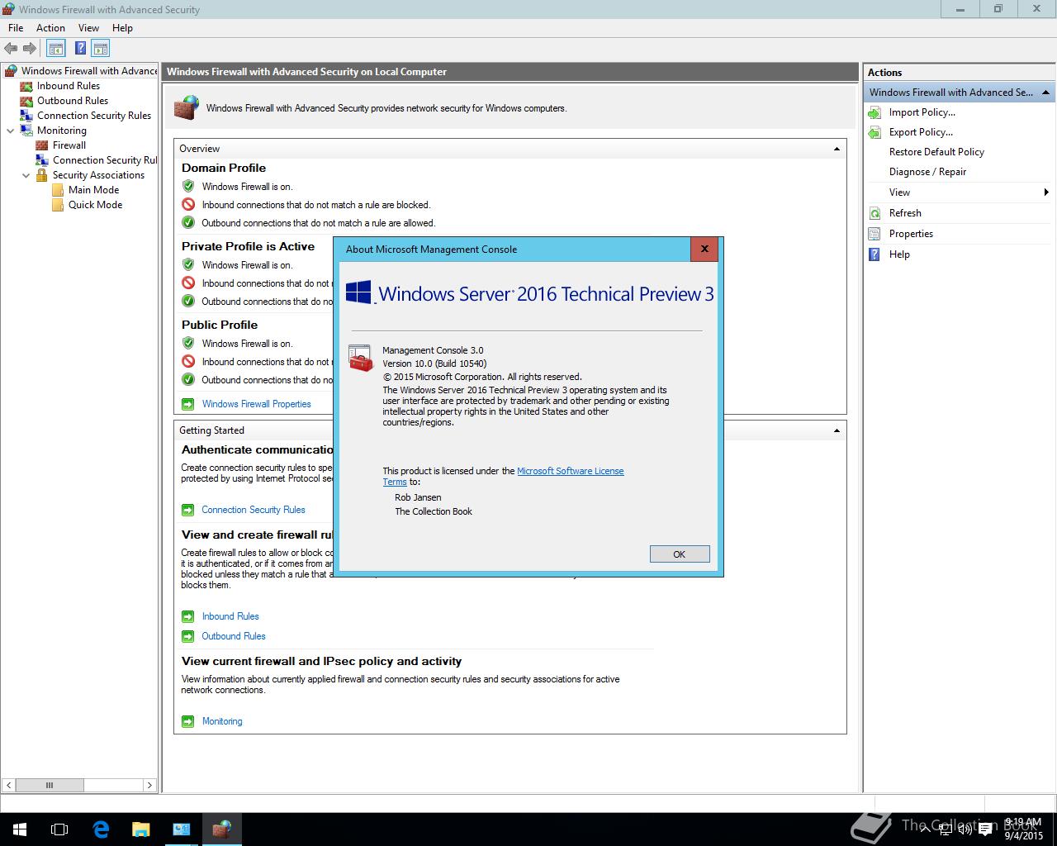Open Connection Security Rules link in Getting Started
1057x846 pixels.
pyautogui.click(x=254, y=510)
